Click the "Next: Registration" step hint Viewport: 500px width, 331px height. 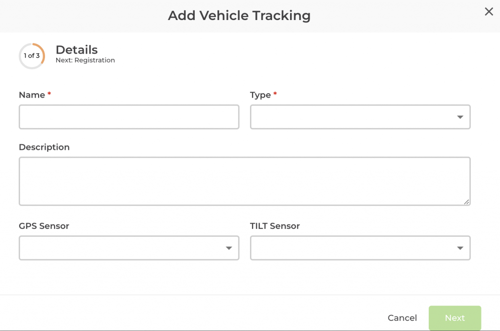coord(85,61)
